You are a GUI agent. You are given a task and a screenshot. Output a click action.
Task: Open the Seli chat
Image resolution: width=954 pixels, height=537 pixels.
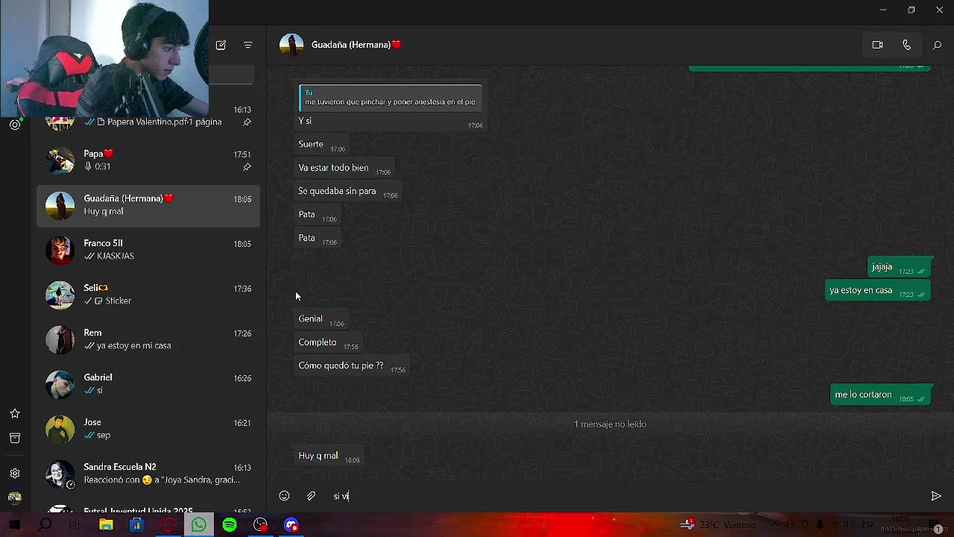point(148,294)
